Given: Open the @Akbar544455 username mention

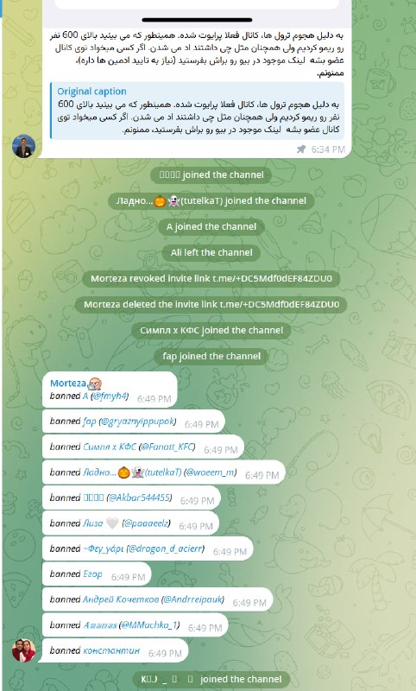Looking at the screenshot, I should point(139,498).
